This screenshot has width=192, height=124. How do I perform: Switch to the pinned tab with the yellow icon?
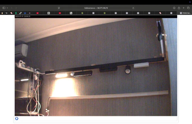[x=2, y=13]
